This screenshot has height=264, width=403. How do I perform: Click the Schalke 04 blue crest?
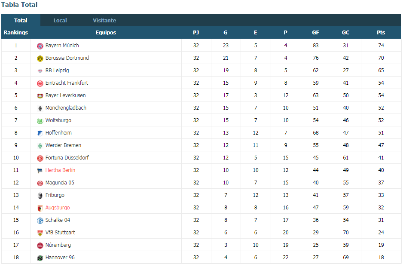40,221
